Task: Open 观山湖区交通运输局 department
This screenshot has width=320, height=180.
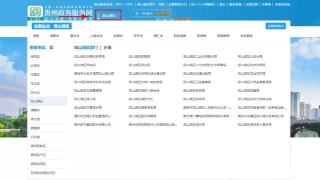Action: (197, 73)
